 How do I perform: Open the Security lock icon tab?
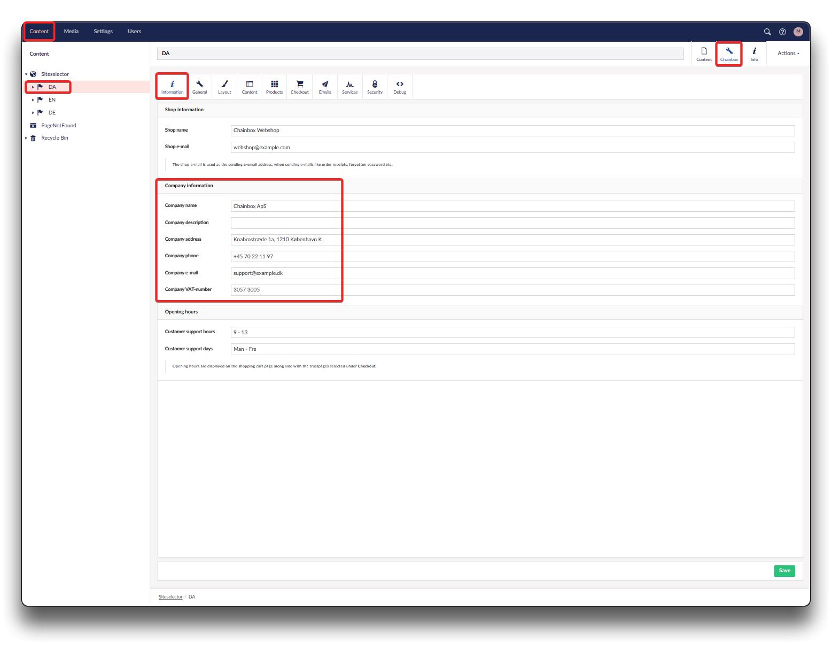375,87
